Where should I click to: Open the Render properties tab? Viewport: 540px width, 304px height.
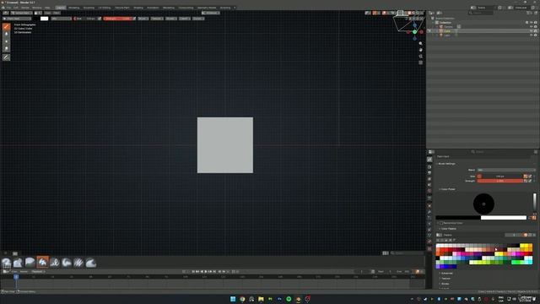(x=429, y=167)
